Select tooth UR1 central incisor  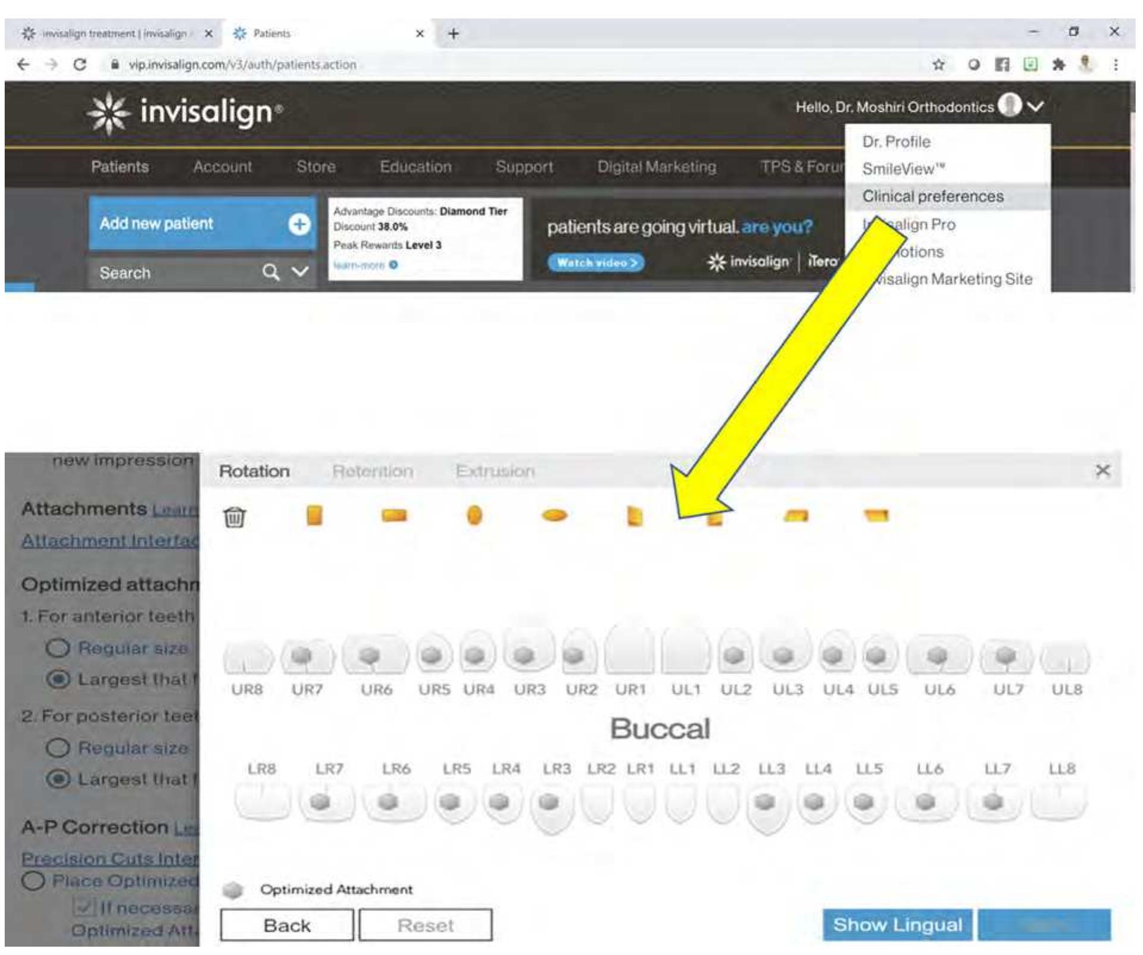629,650
